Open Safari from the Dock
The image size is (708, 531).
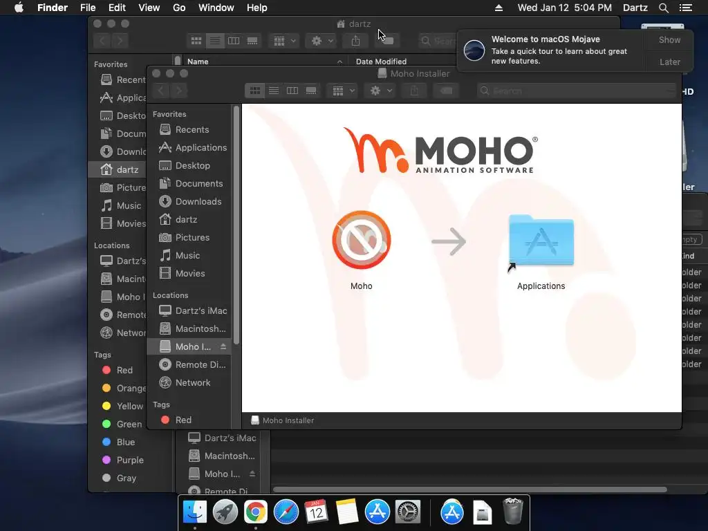[286, 512]
